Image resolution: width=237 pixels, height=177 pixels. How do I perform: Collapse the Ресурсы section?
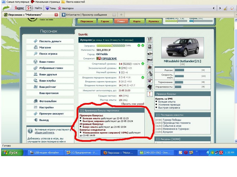[158, 139]
